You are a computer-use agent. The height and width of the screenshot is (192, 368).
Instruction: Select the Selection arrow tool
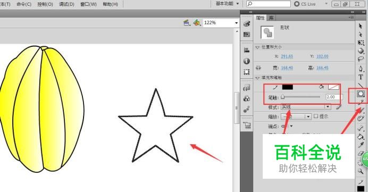pyautogui.click(x=361, y=26)
